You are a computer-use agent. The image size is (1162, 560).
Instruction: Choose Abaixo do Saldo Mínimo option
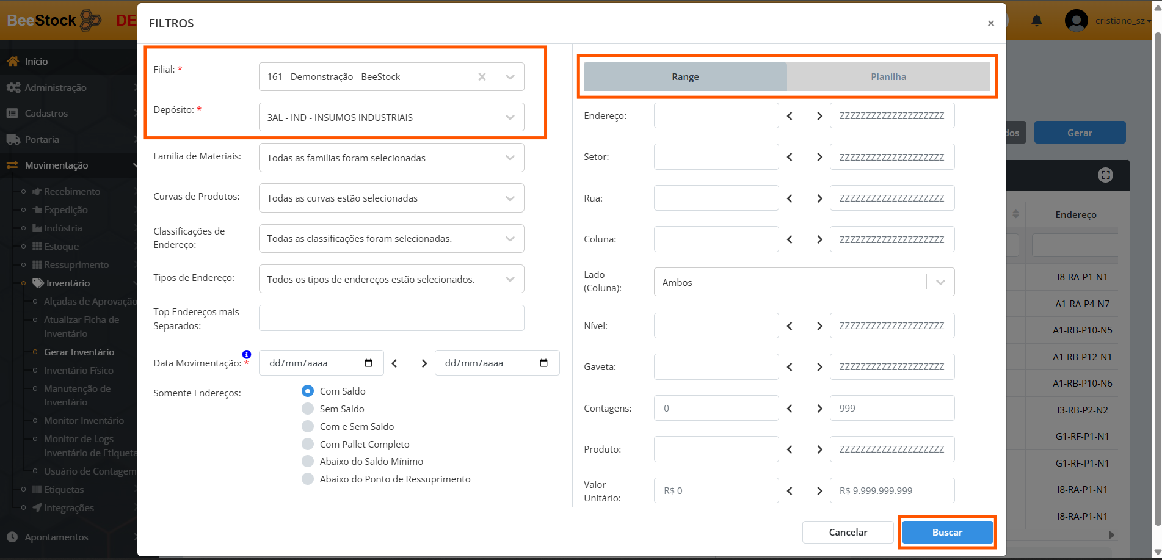point(308,462)
